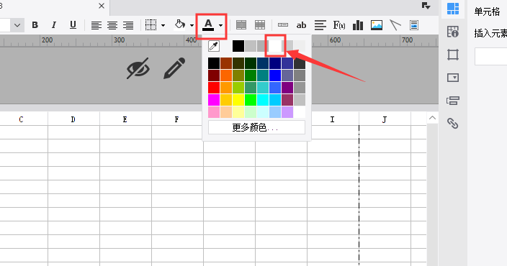Select column E header
Screen dimensions: 507x266
pyautogui.click(x=125, y=119)
